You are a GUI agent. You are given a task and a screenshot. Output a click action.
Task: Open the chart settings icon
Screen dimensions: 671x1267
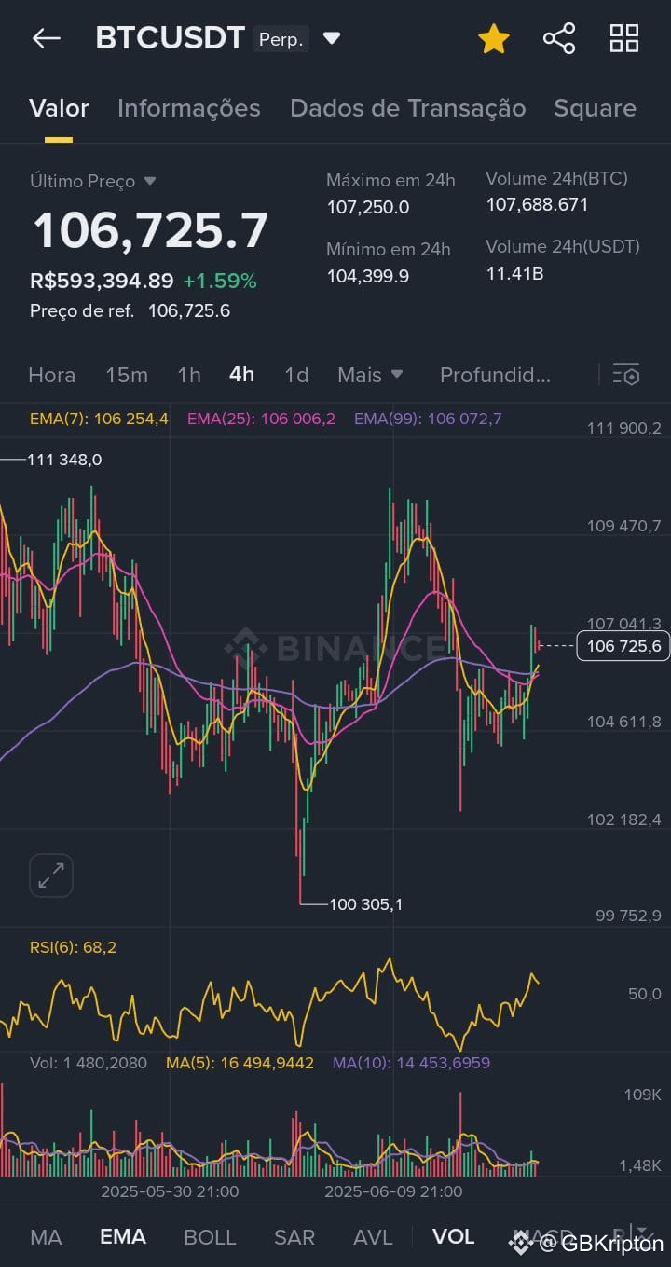[626, 375]
